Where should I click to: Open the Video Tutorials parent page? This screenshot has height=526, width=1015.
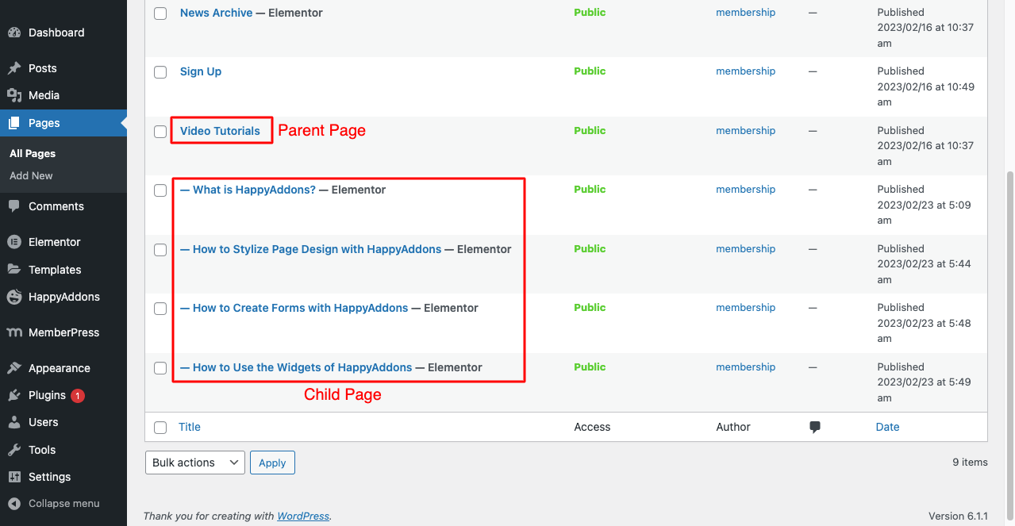[220, 131]
